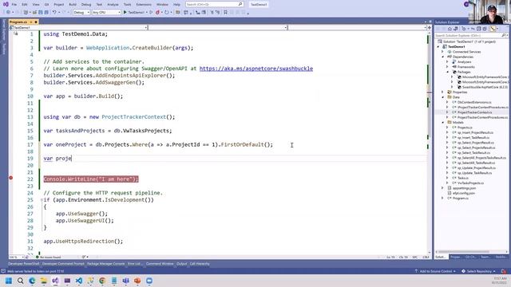This screenshot has width=511, height=287.
Task: Click the status bar notification message icon
Action: [x=3, y=271]
